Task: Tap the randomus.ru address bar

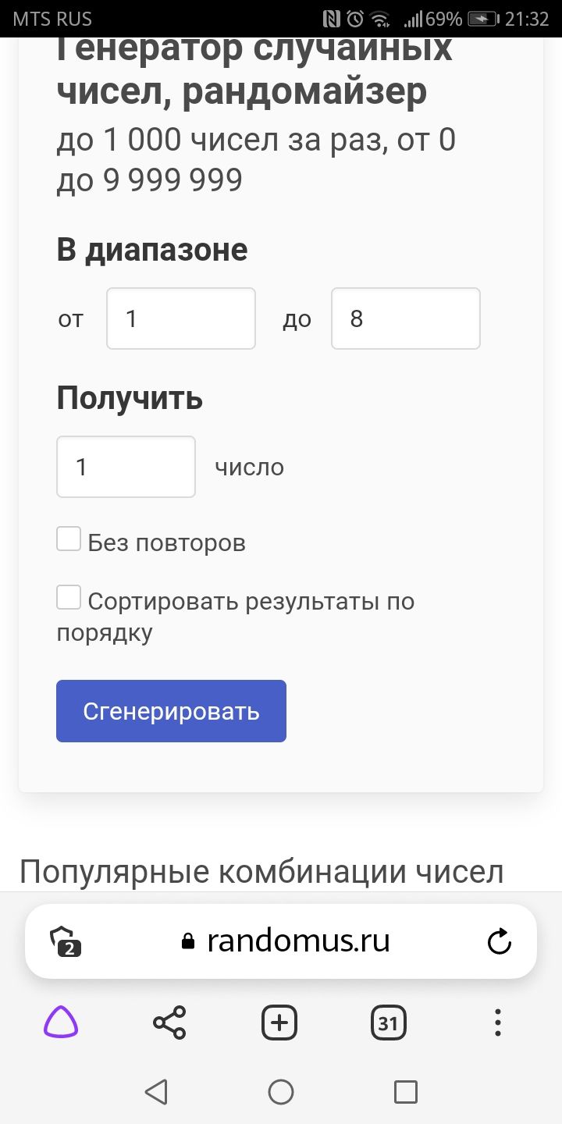Action: click(x=297, y=941)
